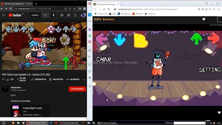This screenshot has width=222, height=125.
Task: Click the YouTube video player
Action: tap(44, 46)
